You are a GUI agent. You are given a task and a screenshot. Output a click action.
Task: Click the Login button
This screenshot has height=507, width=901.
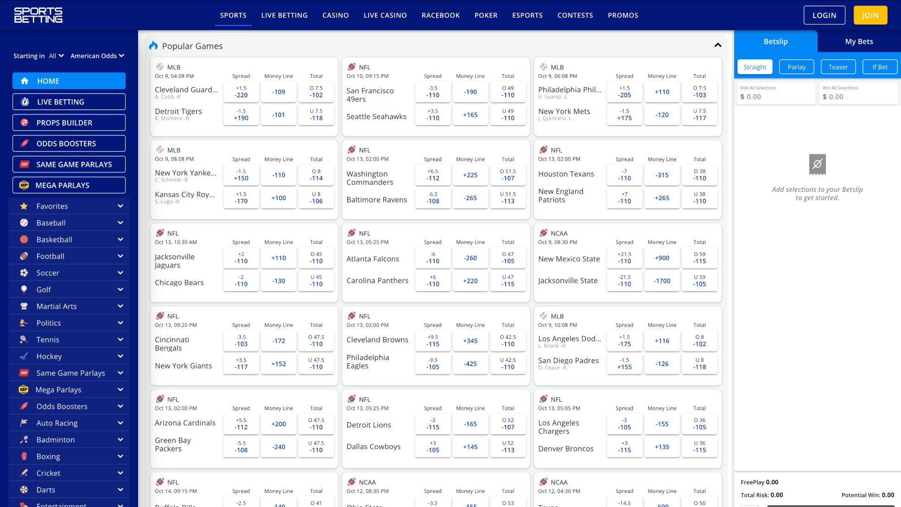coord(825,15)
